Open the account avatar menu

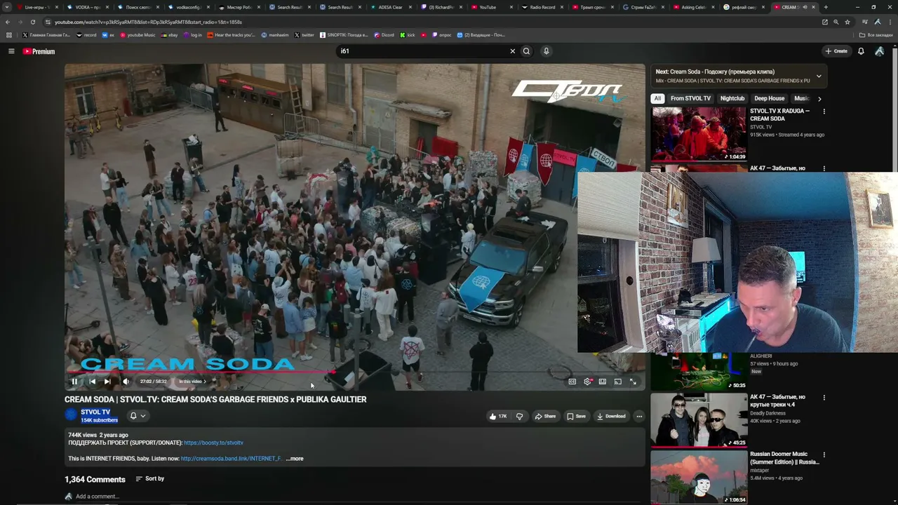point(880,51)
